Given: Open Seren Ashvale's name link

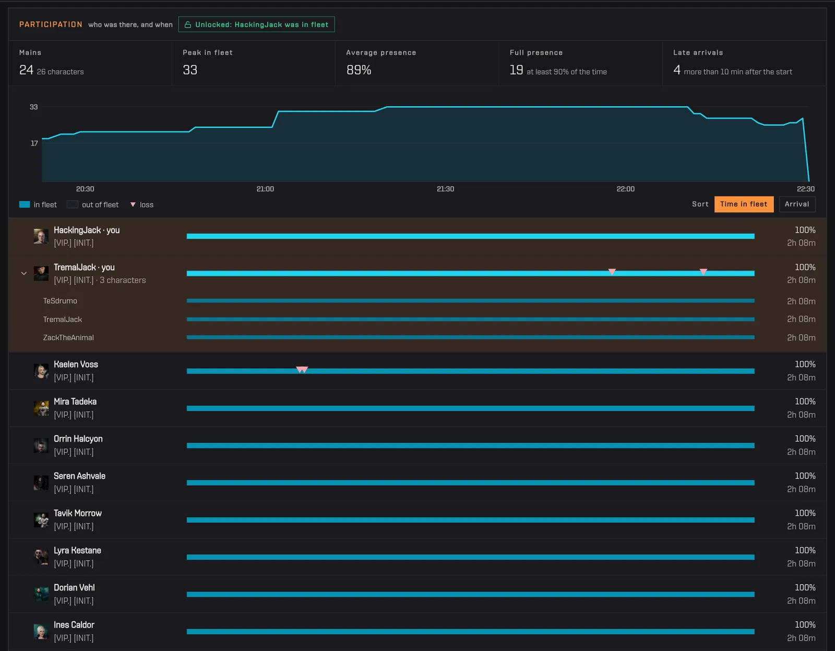Looking at the screenshot, I should [x=79, y=476].
